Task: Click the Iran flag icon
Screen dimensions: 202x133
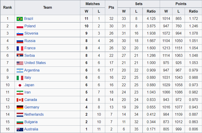Action: pyautogui.click(x=20, y=92)
